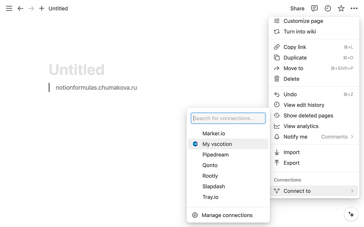Click the Undo curved arrow icon

[x=277, y=95]
